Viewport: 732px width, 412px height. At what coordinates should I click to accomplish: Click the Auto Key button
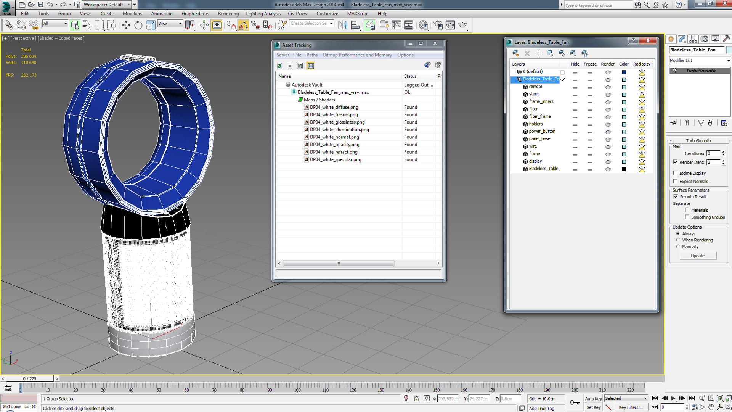pyautogui.click(x=593, y=399)
